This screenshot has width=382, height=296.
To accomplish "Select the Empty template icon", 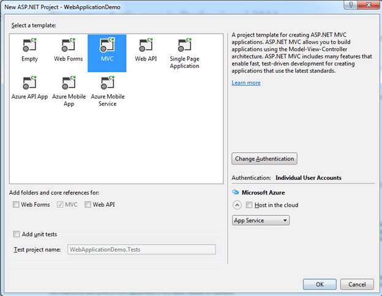I will [x=30, y=45].
